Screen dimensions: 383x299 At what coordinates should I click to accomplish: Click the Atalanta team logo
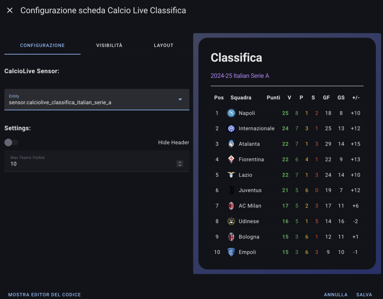tap(231, 144)
